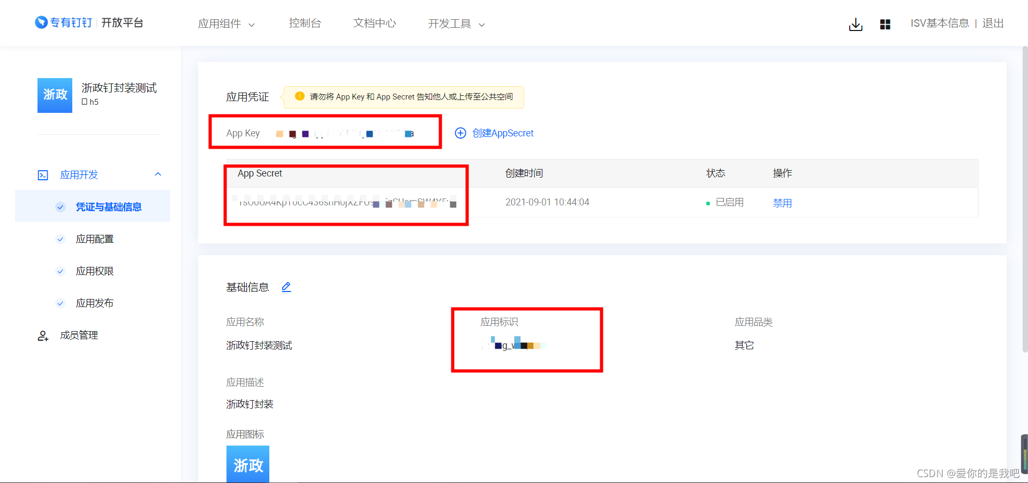This screenshot has height=483, width=1028.
Task: Click the 其它 category value
Action: click(744, 346)
